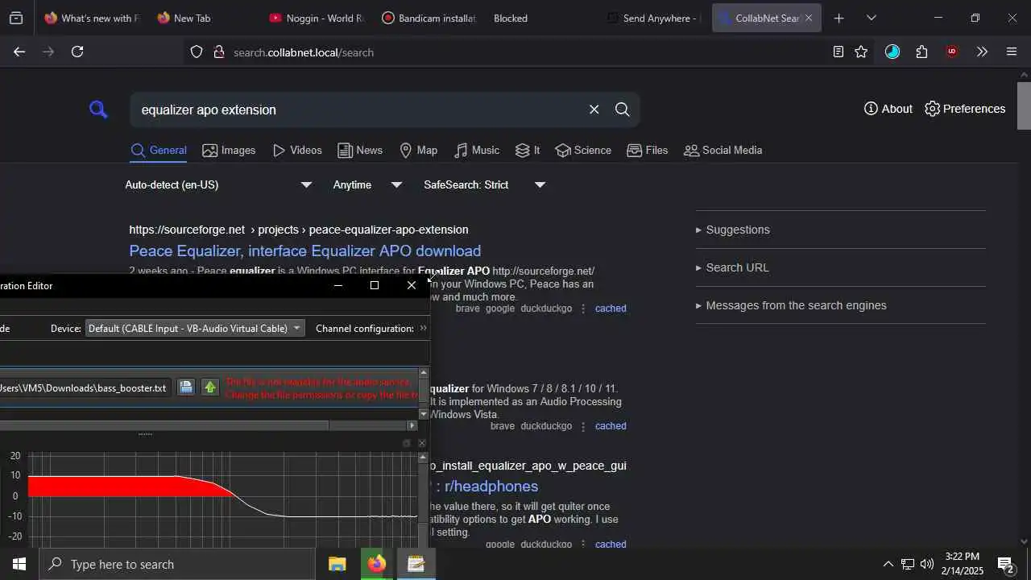Click horizontal scrollbar in Configuration Editor
The height and width of the screenshot is (580, 1031).
click(164, 425)
